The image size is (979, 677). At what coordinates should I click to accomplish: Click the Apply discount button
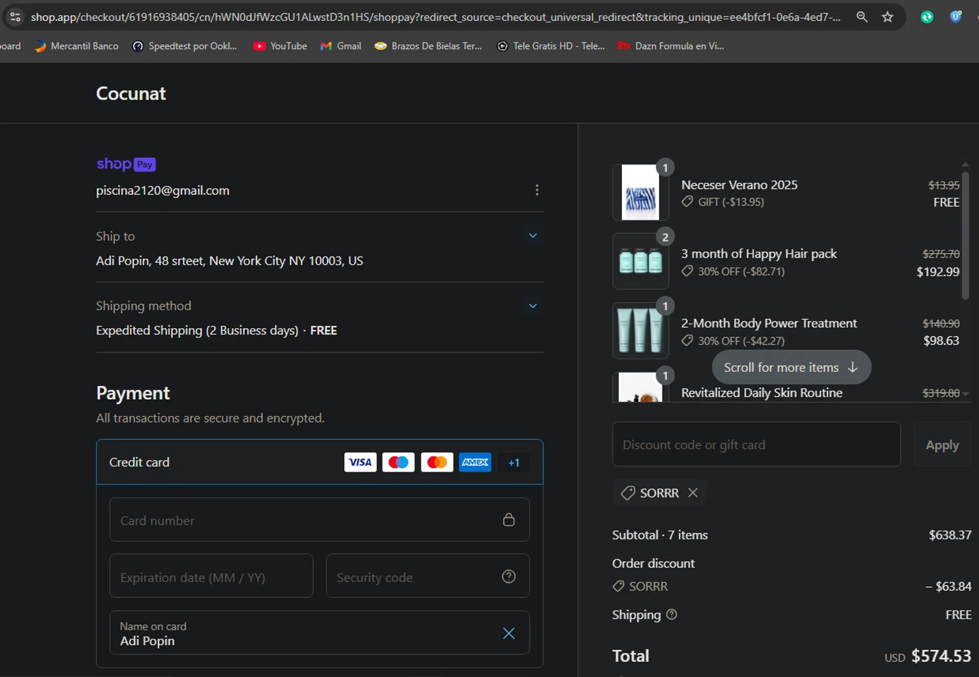942,444
